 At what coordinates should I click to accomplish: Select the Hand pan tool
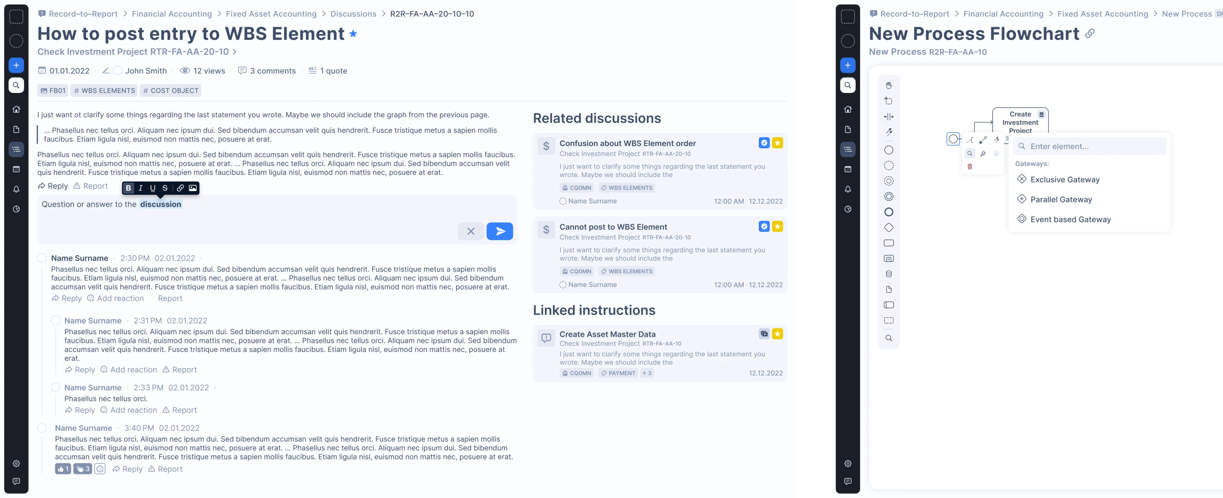888,86
